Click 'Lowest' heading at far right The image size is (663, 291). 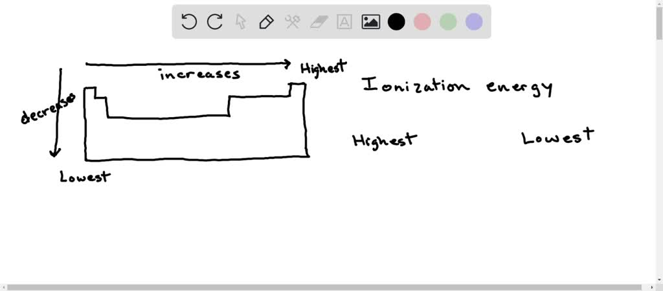coord(557,136)
